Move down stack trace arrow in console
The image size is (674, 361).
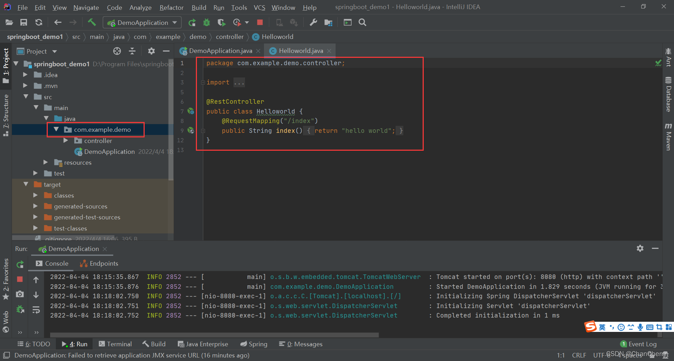click(36, 295)
